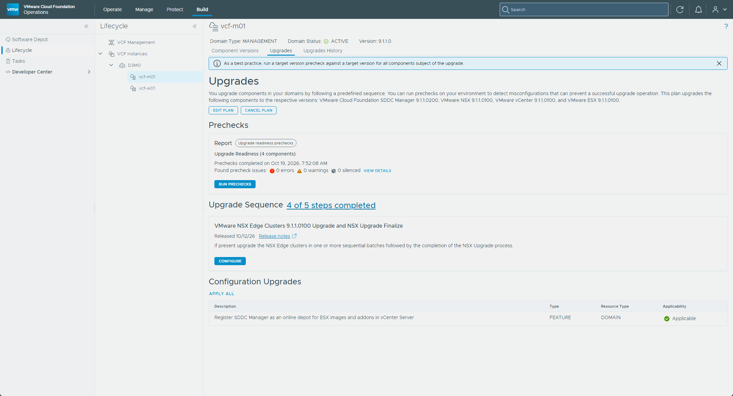The height and width of the screenshot is (396, 733).
Task: Switch to the Component Versions tab
Action: coord(235,51)
